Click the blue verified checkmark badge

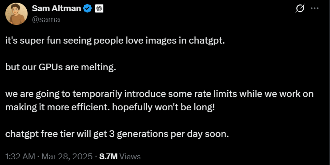click(x=87, y=8)
